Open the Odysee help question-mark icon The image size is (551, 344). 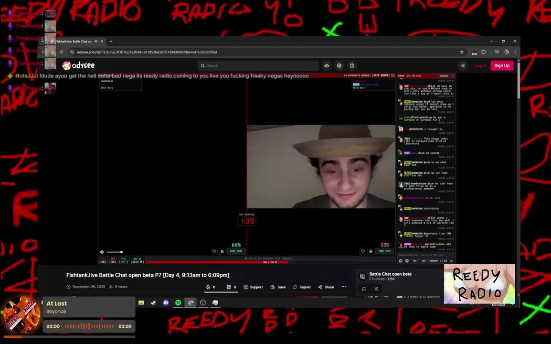[x=352, y=65]
